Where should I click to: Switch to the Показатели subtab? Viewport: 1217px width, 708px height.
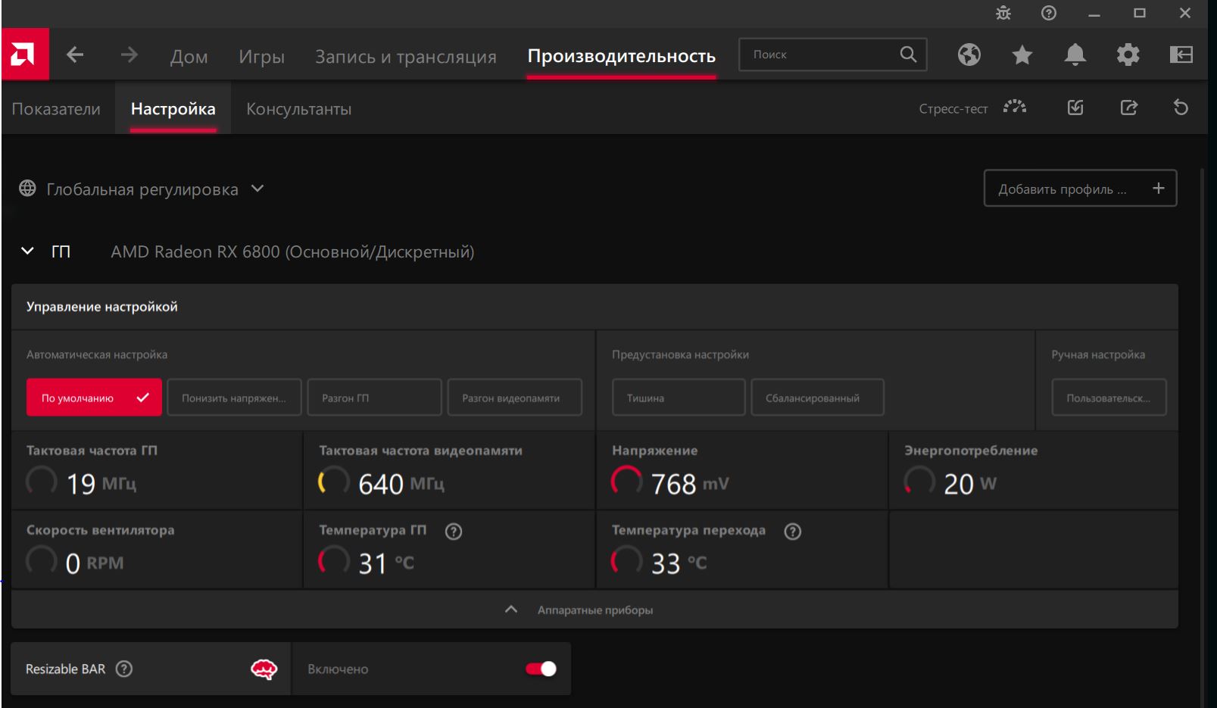click(x=56, y=108)
